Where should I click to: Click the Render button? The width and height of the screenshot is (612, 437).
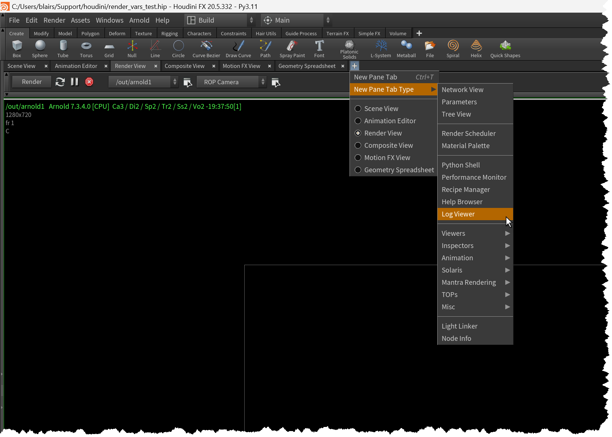(32, 82)
